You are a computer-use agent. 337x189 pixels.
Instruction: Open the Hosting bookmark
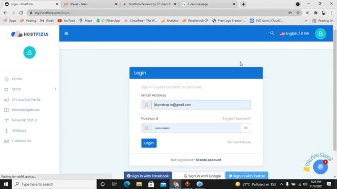click(x=28, y=20)
